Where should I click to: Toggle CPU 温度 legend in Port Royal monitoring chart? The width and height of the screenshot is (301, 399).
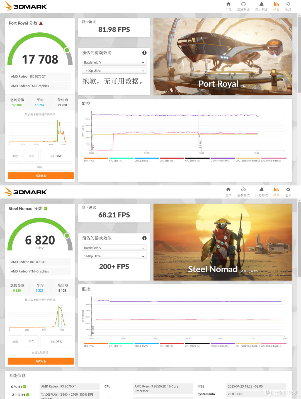(121, 160)
